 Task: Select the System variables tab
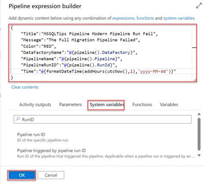[106, 105]
